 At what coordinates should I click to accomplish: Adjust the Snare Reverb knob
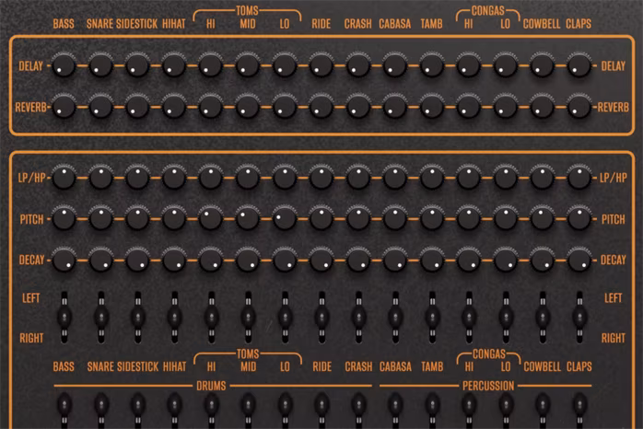100,107
